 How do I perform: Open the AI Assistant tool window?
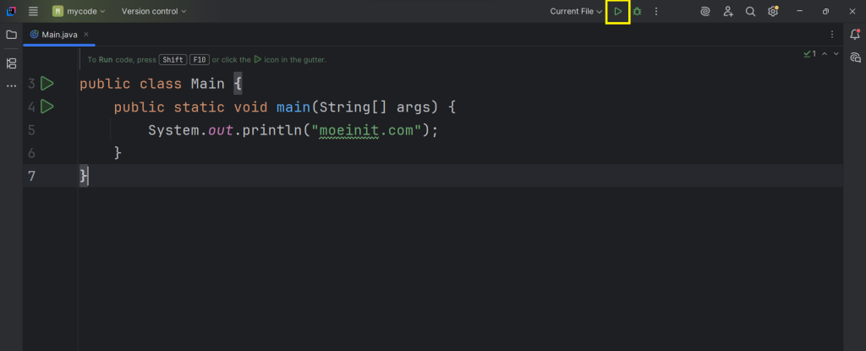tap(855, 57)
